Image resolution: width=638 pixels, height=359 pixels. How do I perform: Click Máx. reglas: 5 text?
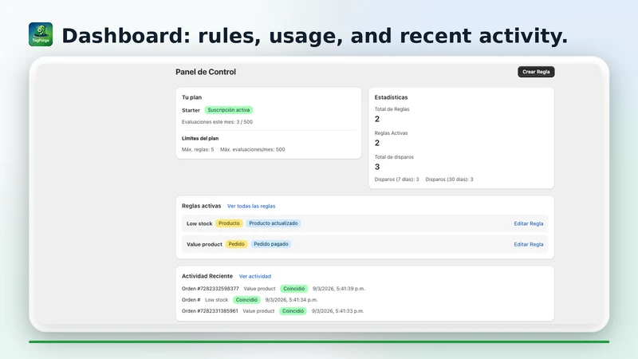(x=198, y=149)
